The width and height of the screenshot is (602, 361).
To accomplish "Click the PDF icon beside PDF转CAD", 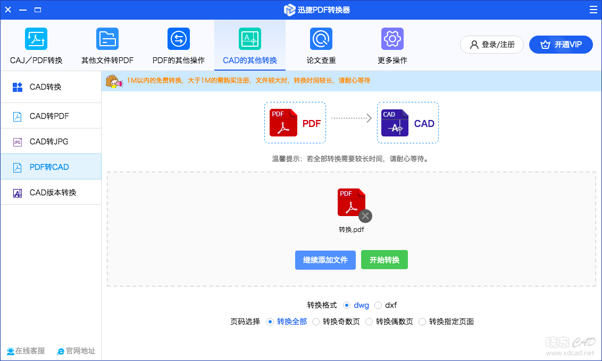I will coord(17,167).
